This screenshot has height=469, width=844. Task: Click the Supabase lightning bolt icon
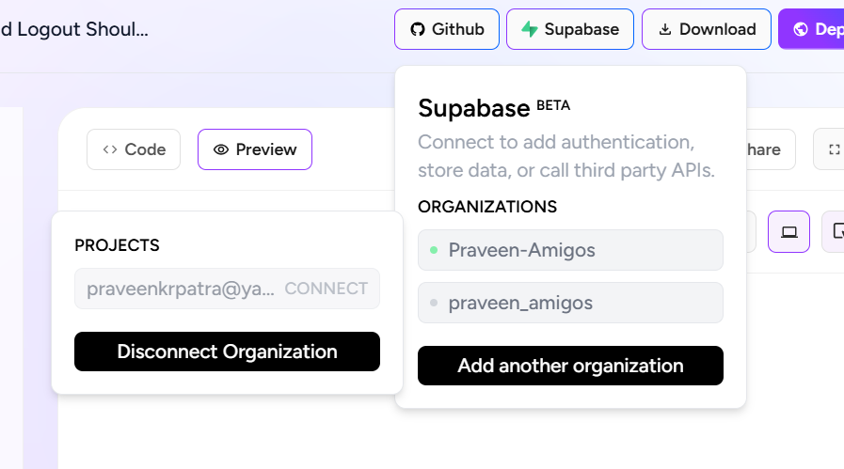click(x=530, y=29)
